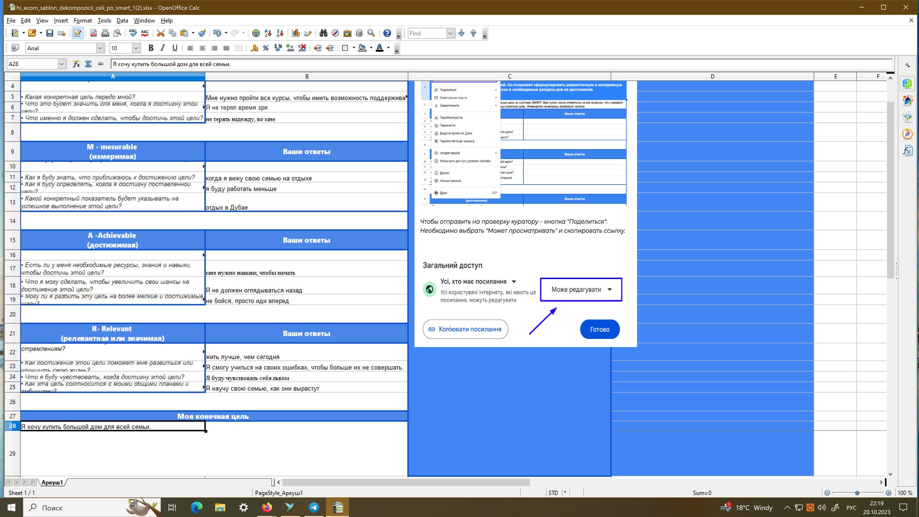Expand the Arial font name dropdown
This screenshot has height=517, width=919.
[x=100, y=48]
